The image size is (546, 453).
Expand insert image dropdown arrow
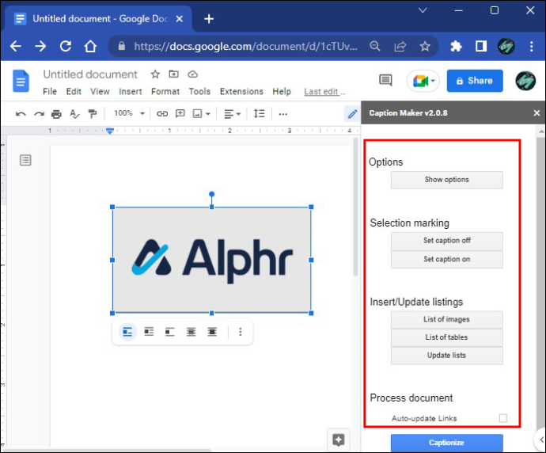[x=208, y=114]
